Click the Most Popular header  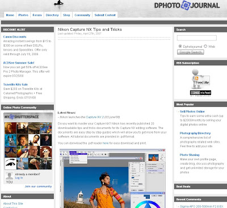200,105
